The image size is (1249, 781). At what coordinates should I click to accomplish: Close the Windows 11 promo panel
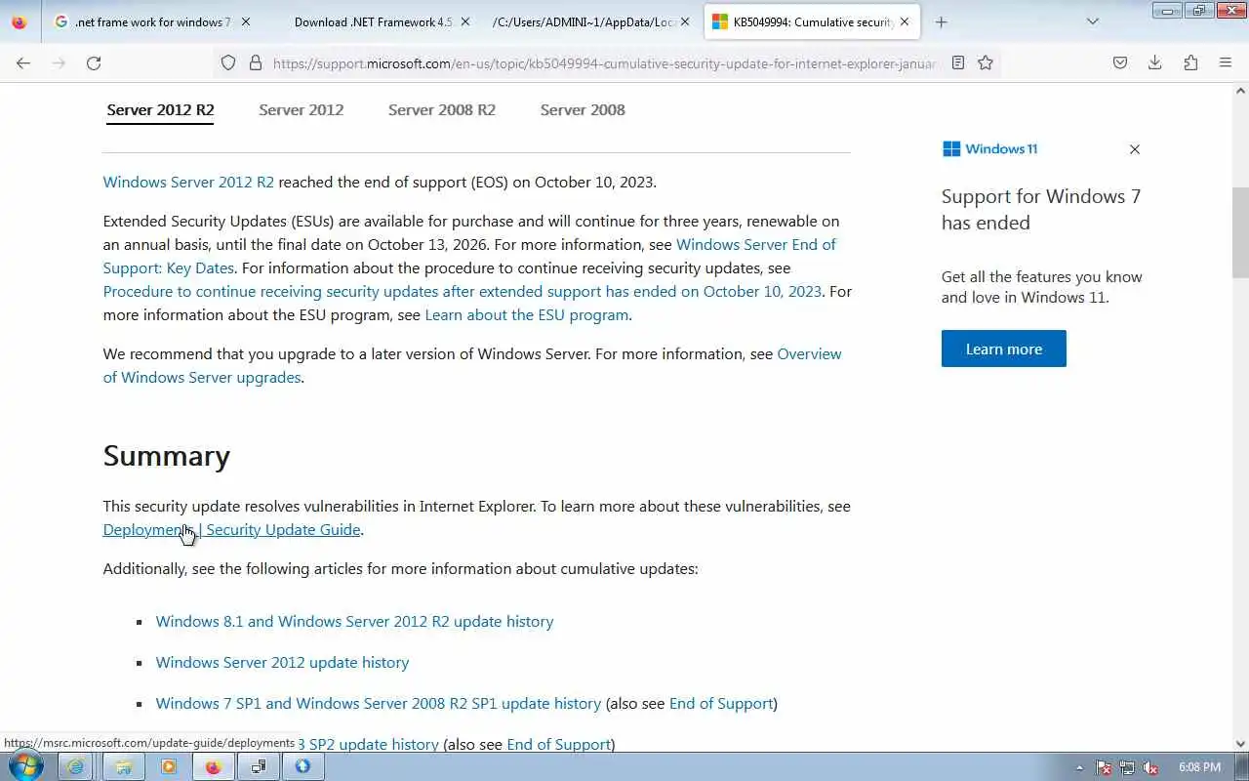[1135, 149]
